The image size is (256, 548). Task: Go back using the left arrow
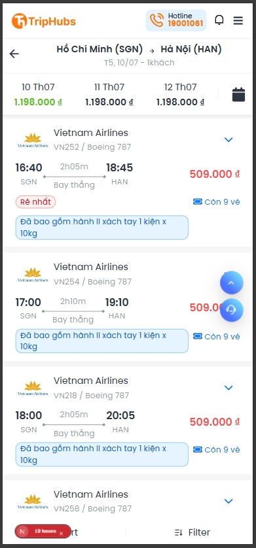click(14, 54)
